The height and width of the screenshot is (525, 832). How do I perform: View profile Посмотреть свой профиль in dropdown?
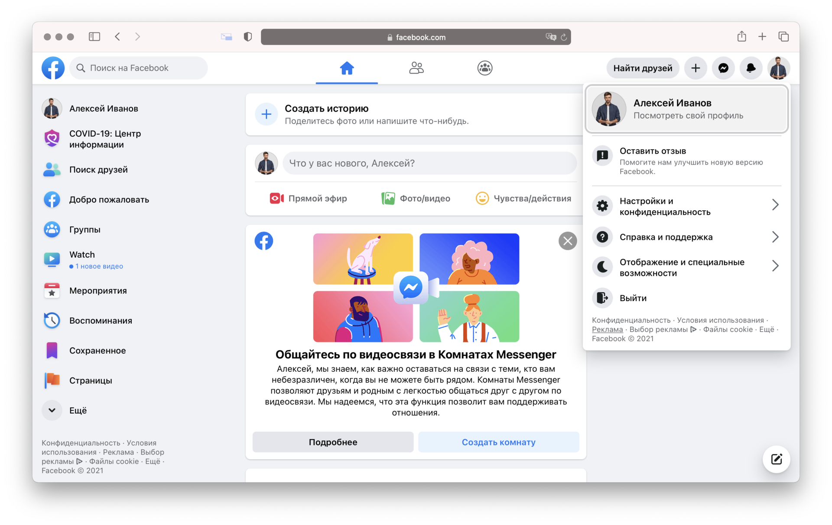[x=686, y=109]
